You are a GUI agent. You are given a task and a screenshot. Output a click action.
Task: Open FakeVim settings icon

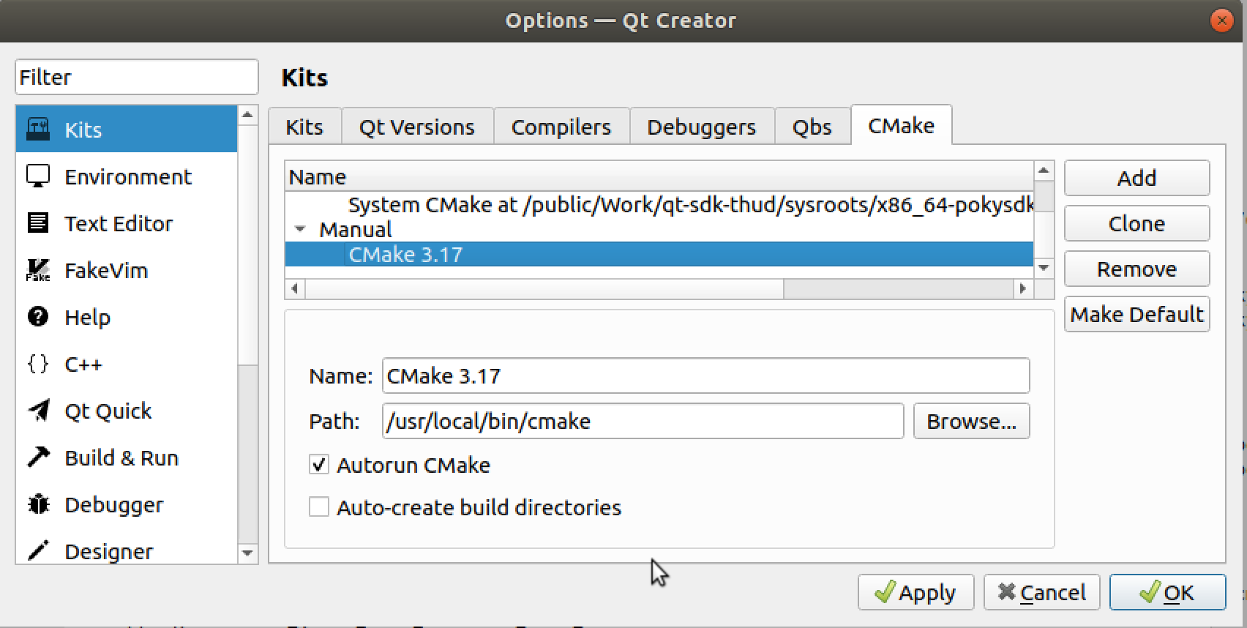(x=38, y=270)
